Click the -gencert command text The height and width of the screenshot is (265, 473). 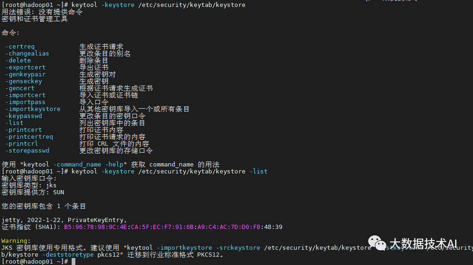[x=20, y=88]
